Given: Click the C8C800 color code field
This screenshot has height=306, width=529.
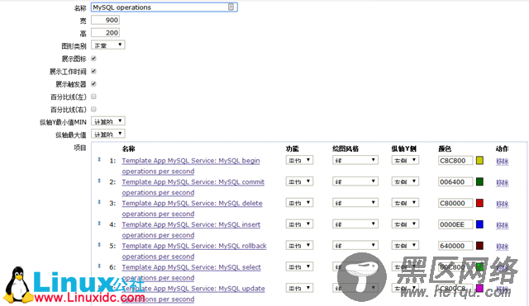Looking at the screenshot, I should tap(455, 161).
